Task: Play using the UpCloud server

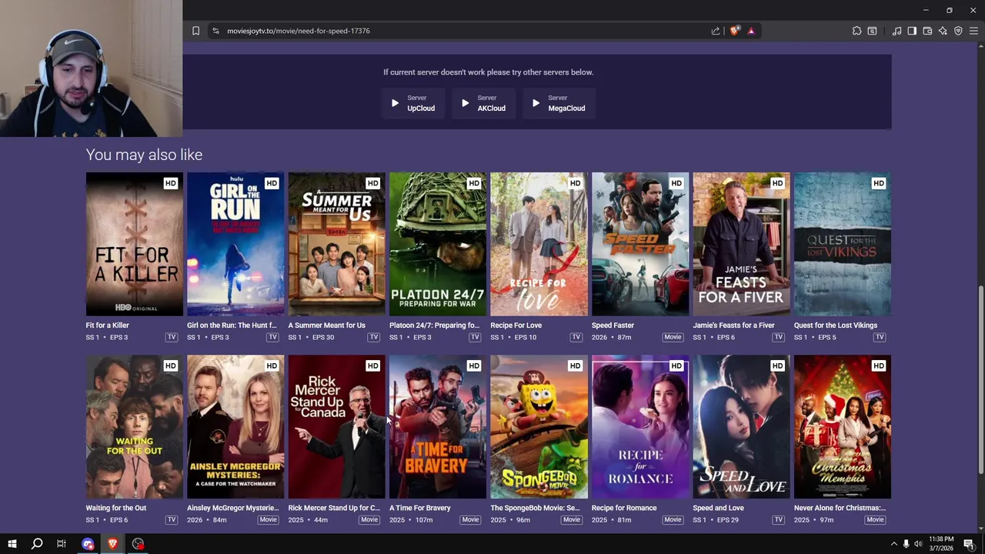Action: click(x=413, y=103)
